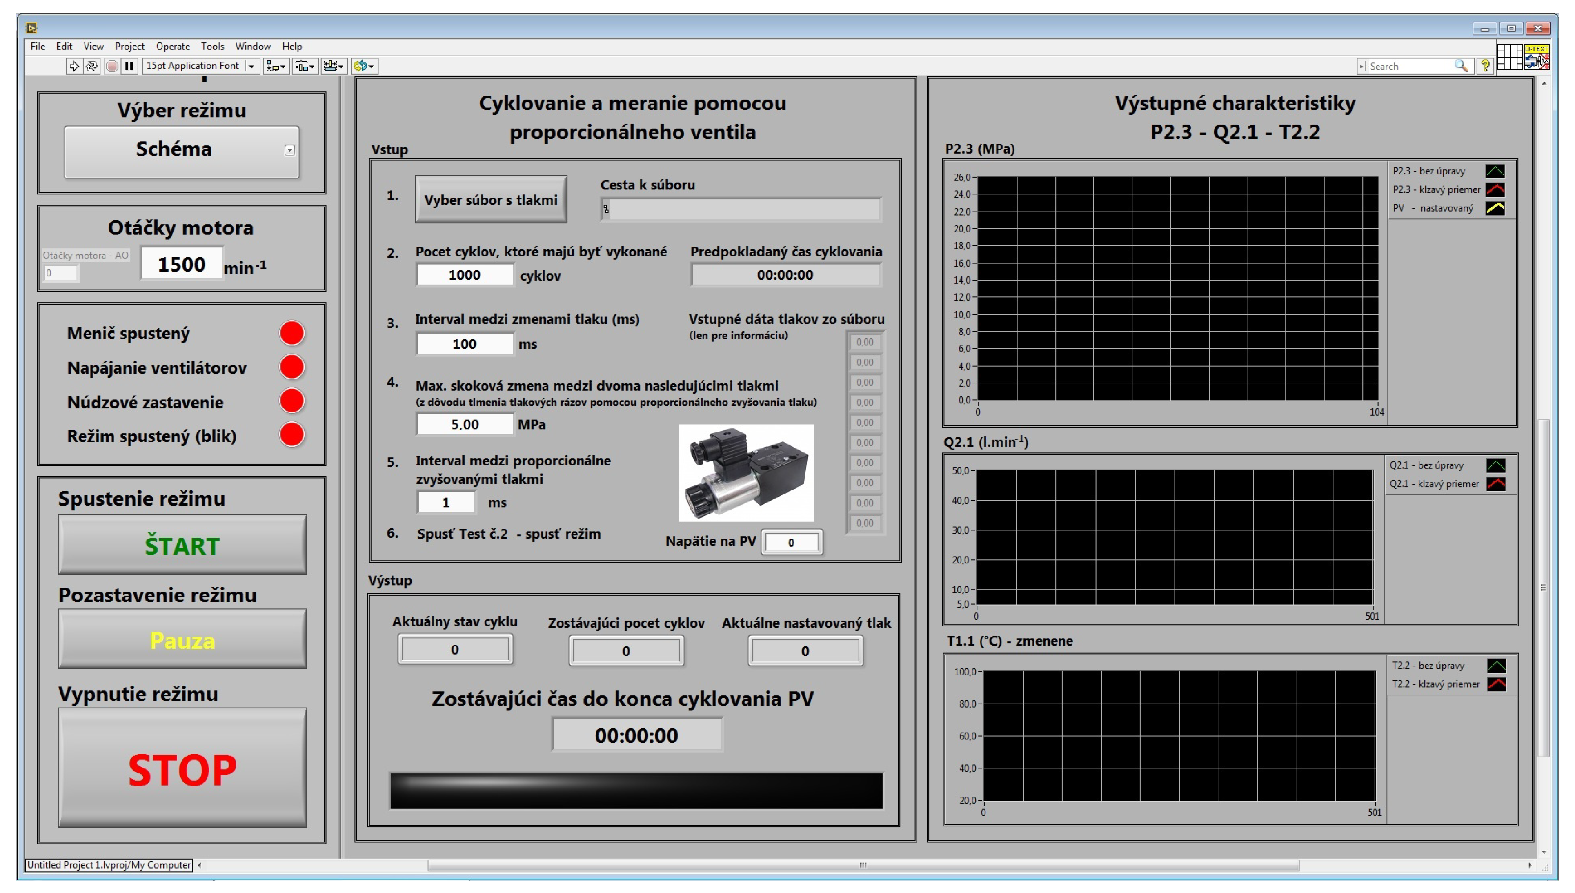The width and height of the screenshot is (1575, 893).
Task: Click Vyber súbor s tlakmi button
Action: pyautogui.click(x=490, y=200)
